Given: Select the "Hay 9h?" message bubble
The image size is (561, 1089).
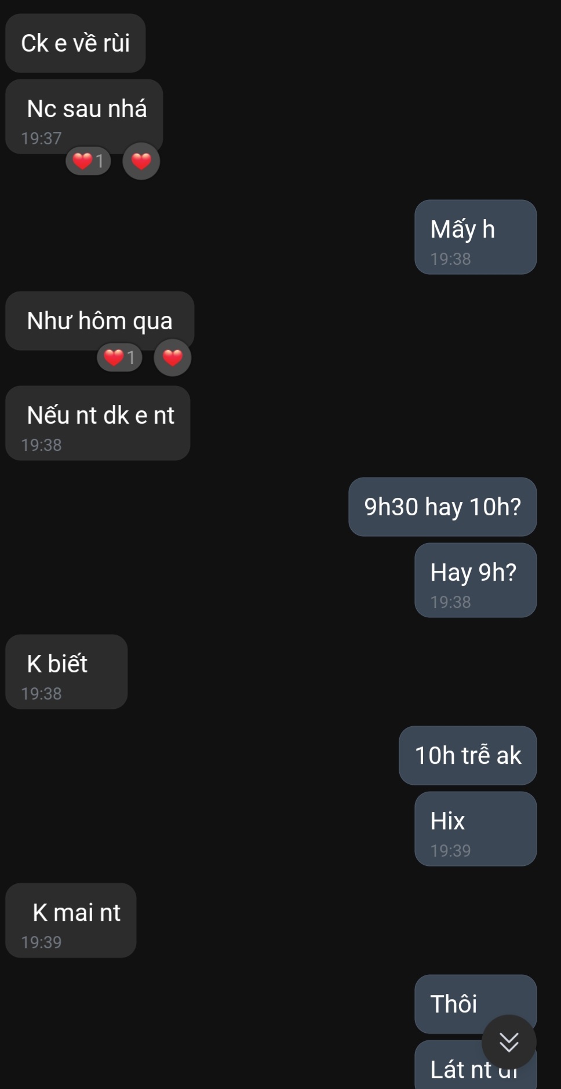Looking at the screenshot, I should coord(475,580).
